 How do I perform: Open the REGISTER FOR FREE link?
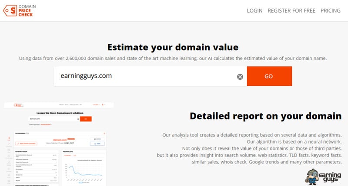tap(291, 10)
